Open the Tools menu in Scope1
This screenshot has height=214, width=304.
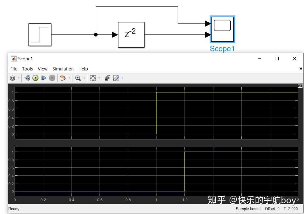[x=27, y=69]
